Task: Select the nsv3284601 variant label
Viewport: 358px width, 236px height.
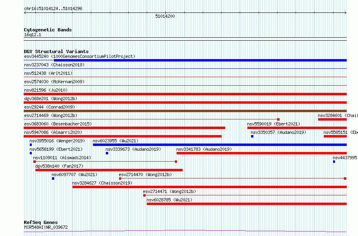Action: point(338,115)
